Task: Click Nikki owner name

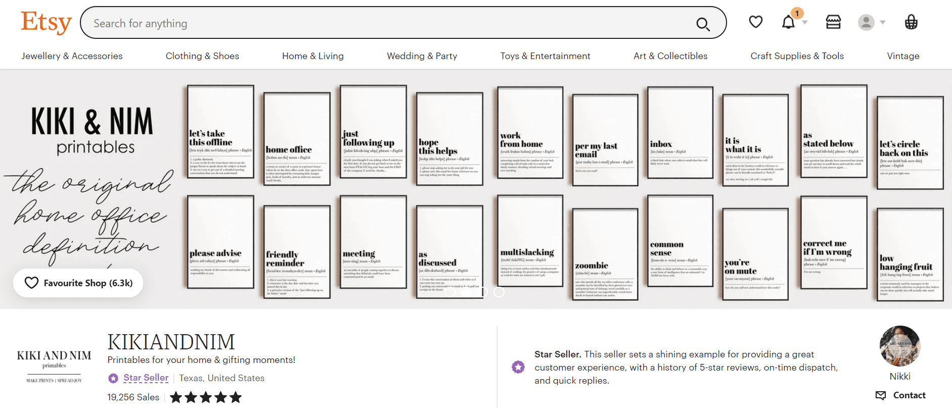Action: point(900,377)
